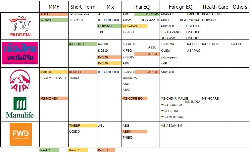Open the K-GOLD fund entry
Viewport: 250px width, 153px height.
237,44
